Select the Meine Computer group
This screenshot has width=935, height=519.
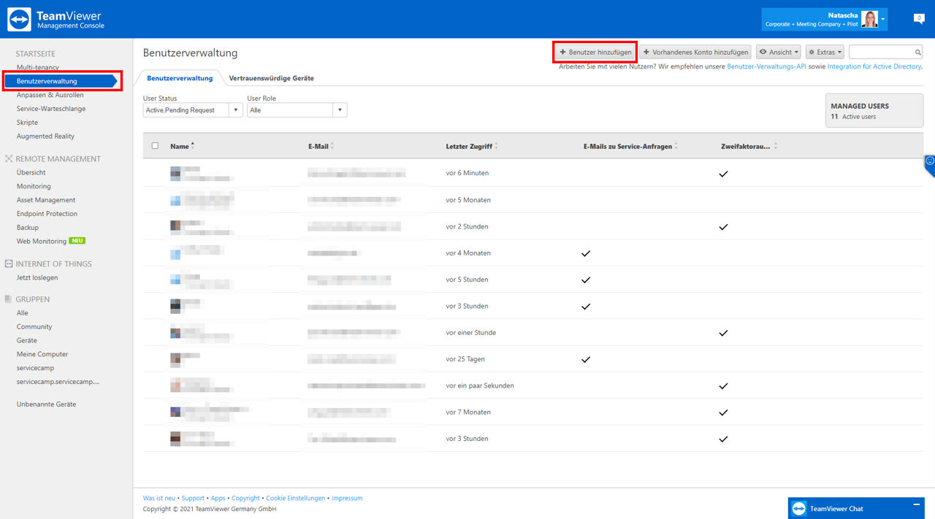tap(42, 354)
